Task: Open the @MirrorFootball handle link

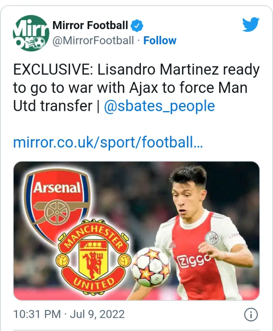Action: [x=93, y=41]
